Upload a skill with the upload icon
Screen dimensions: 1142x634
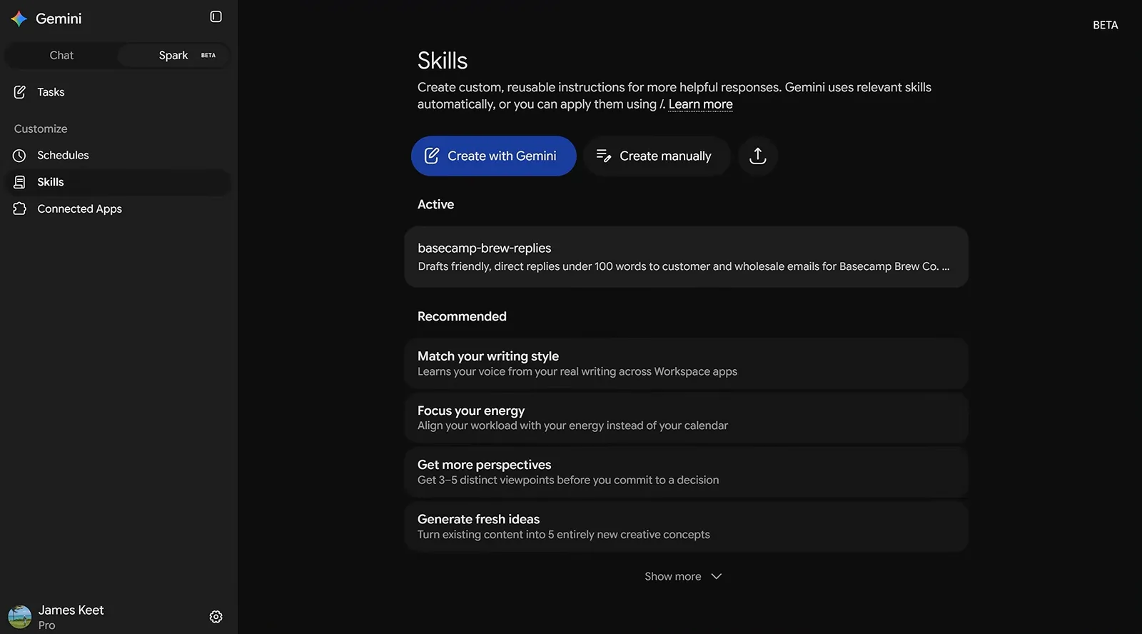pos(757,156)
